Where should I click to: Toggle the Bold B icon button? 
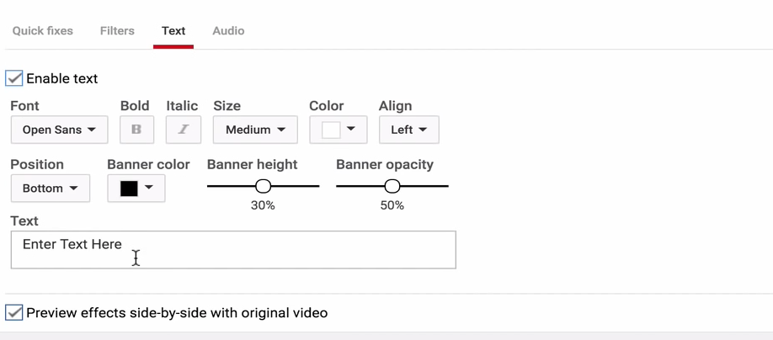coord(136,130)
